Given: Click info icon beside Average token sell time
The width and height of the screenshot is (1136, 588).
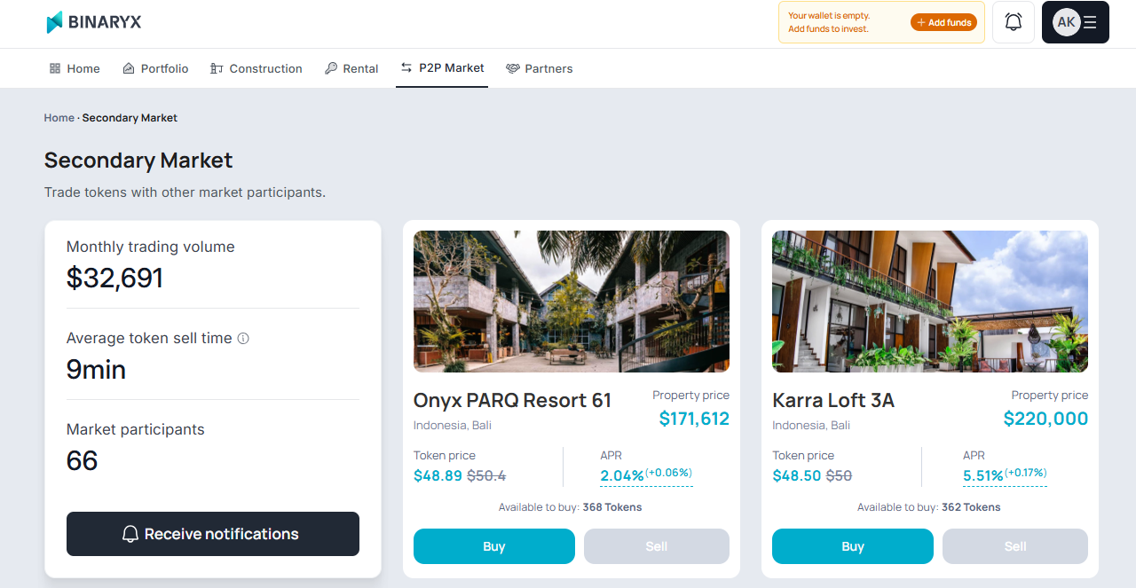Looking at the screenshot, I should (243, 338).
